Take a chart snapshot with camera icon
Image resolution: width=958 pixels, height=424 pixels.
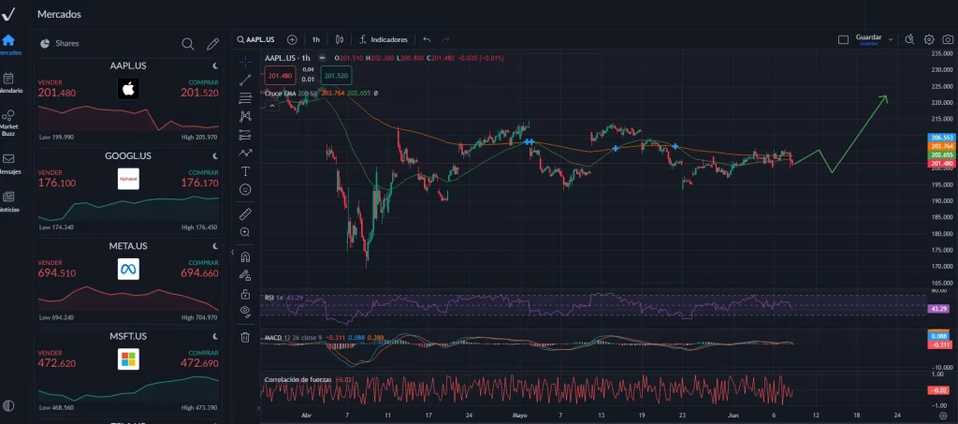point(947,39)
